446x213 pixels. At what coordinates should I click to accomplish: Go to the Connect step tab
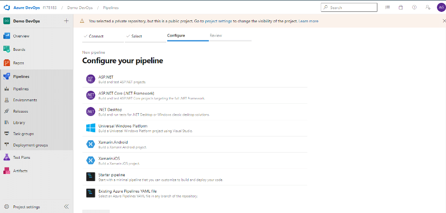[103, 37]
